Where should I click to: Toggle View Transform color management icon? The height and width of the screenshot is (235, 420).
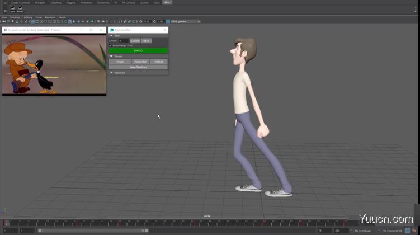(168, 21)
